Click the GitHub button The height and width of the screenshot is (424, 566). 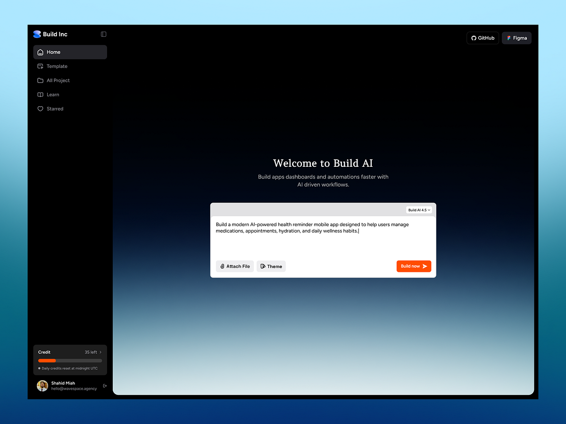coord(483,38)
